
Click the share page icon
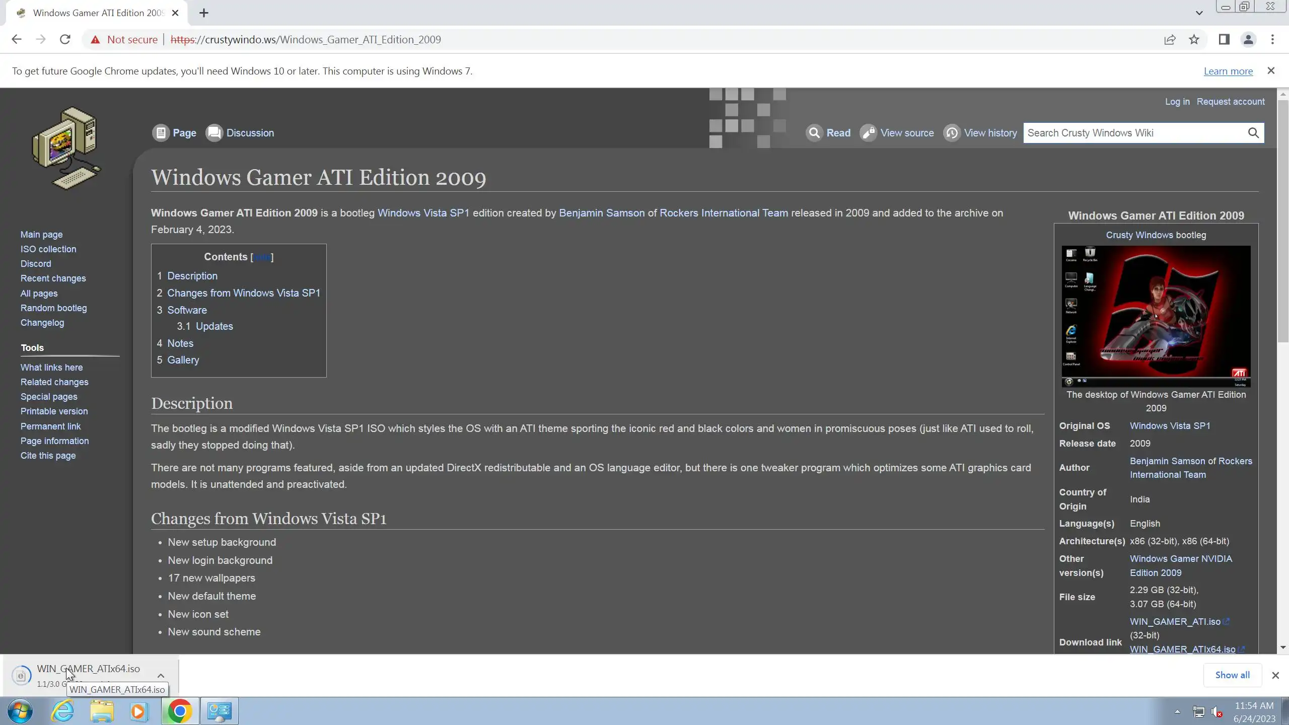point(1170,39)
